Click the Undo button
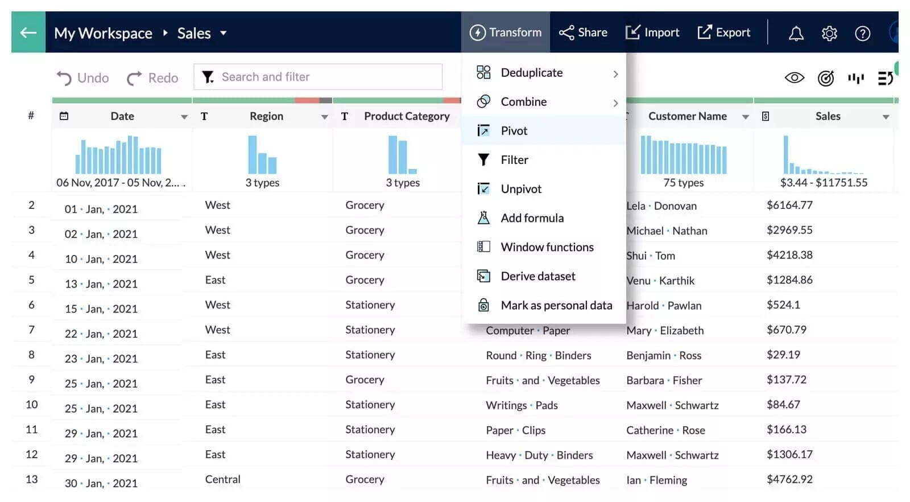910x502 pixels. (82, 78)
